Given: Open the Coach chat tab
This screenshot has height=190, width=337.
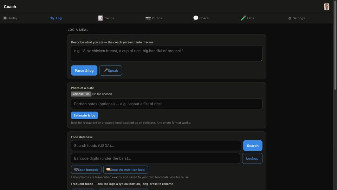Looking at the screenshot, I should pyautogui.click(x=201, y=18).
